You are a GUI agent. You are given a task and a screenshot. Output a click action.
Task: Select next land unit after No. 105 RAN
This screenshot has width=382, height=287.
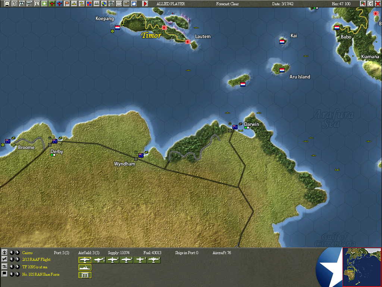[17, 274]
